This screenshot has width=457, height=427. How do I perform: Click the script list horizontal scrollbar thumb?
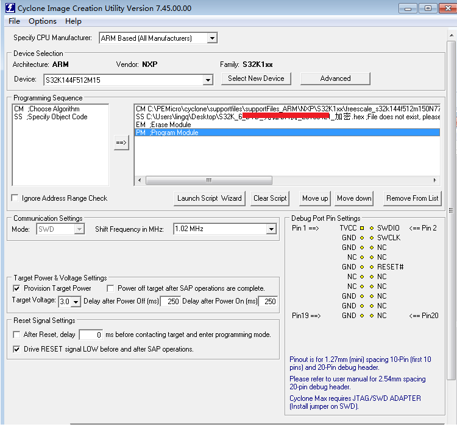click(x=208, y=180)
